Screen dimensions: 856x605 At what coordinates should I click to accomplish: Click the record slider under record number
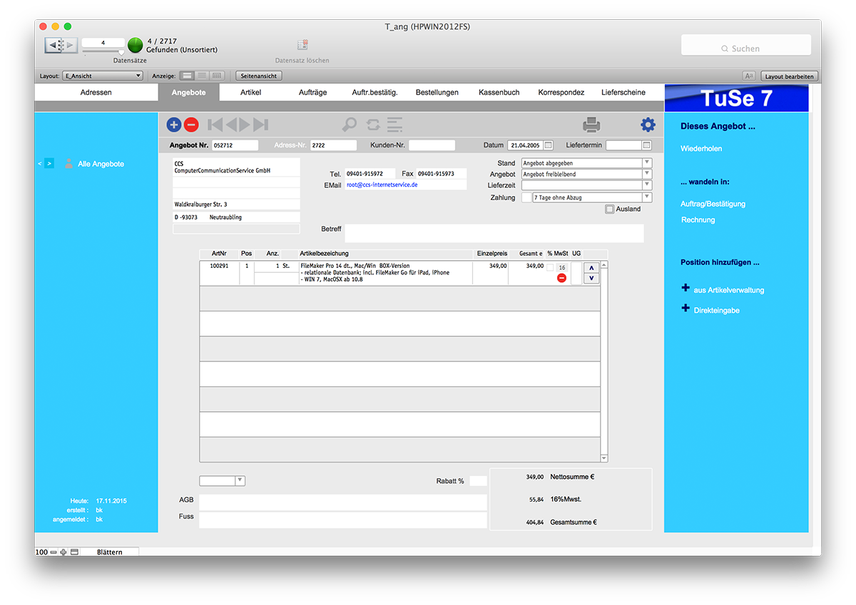click(x=103, y=52)
